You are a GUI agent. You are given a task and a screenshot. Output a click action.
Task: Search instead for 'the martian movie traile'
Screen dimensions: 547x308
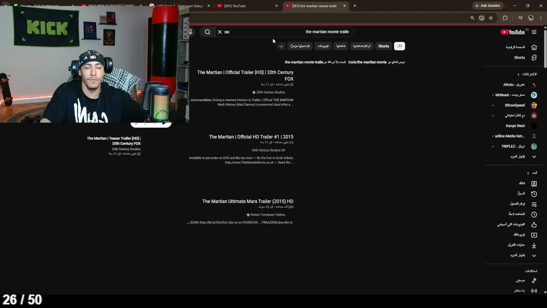point(304,62)
